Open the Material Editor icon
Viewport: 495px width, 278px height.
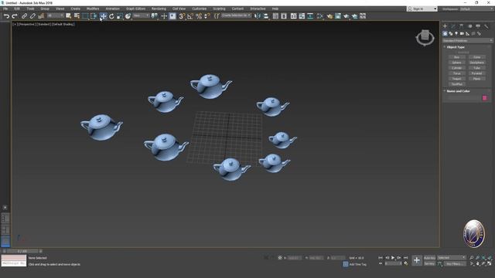(320, 16)
